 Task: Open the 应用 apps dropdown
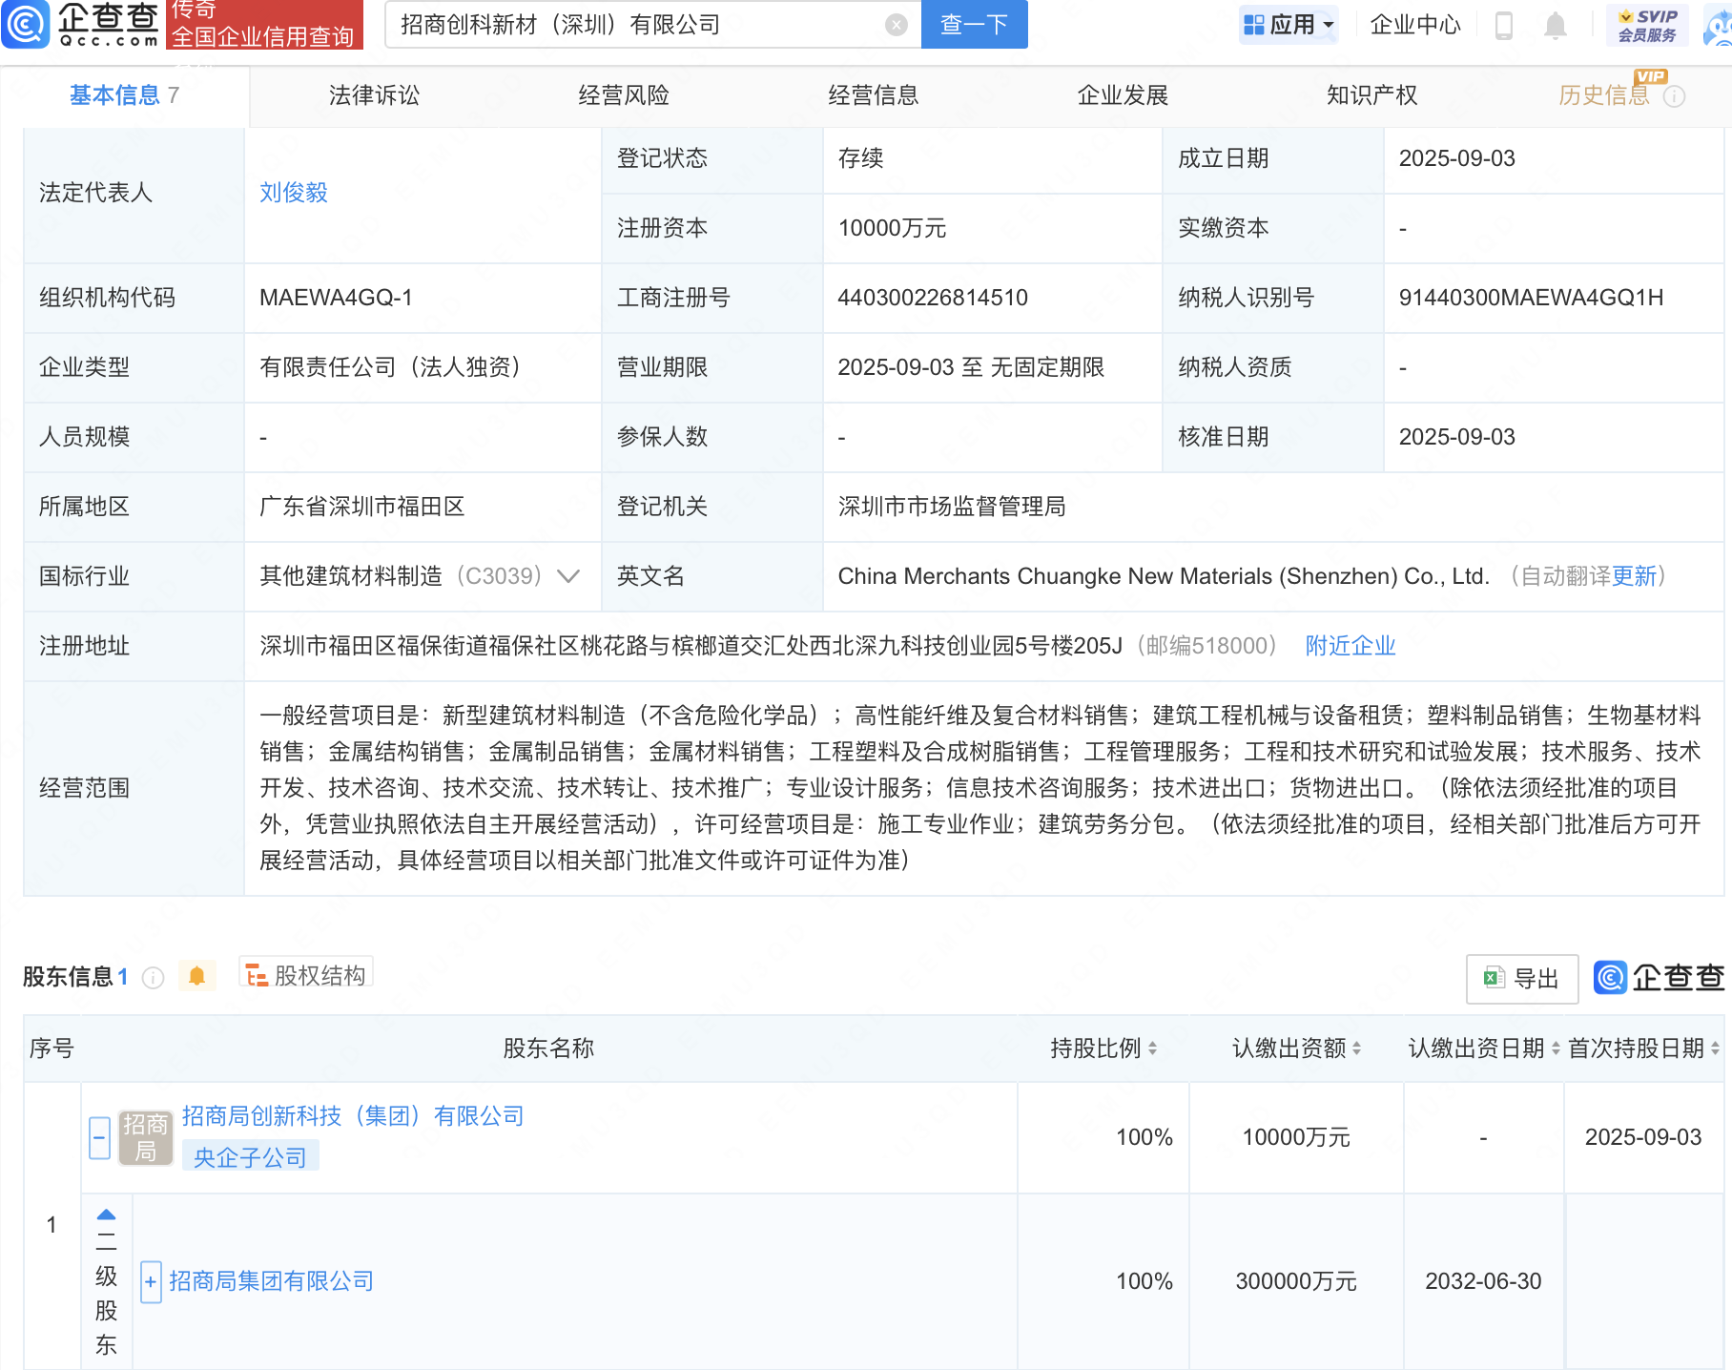click(1289, 25)
